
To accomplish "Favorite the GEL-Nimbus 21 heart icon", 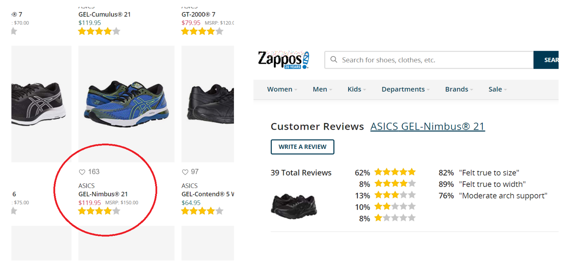I will (82, 172).
